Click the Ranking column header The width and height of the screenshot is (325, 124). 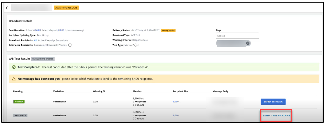click(x=18, y=91)
